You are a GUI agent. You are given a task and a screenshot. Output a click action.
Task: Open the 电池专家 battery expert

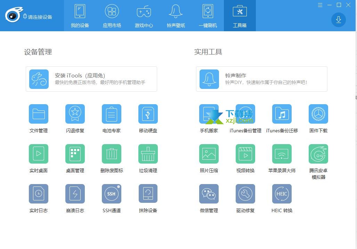(x=112, y=114)
